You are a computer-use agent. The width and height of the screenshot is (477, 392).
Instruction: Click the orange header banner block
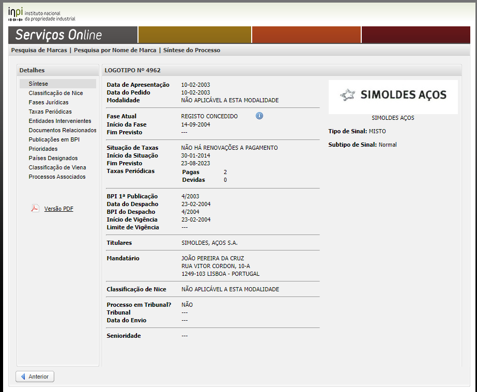pos(306,35)
